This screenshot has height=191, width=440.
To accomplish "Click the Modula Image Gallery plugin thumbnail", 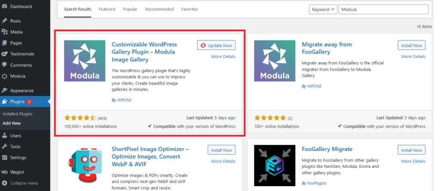I will 84,61.
